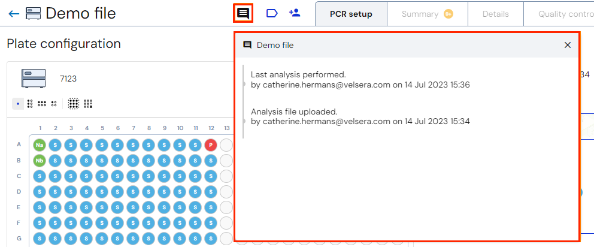Viewport: 594px width, 247px height.
Task: Select sample well F9
Action: click(x=164, y=222)
